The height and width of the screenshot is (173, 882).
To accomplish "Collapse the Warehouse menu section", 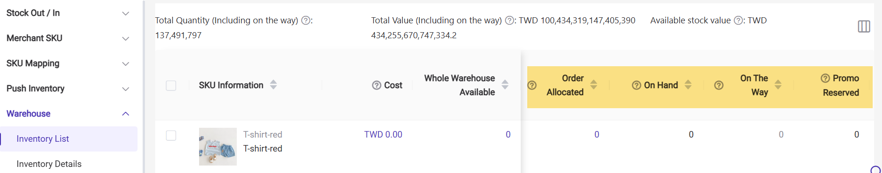I will coord(69,114).
